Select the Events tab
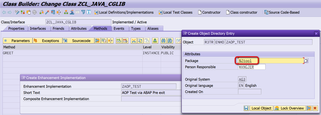Image resolution: width=321 pixels, height=115 pixels. click(x=119, y=28)
